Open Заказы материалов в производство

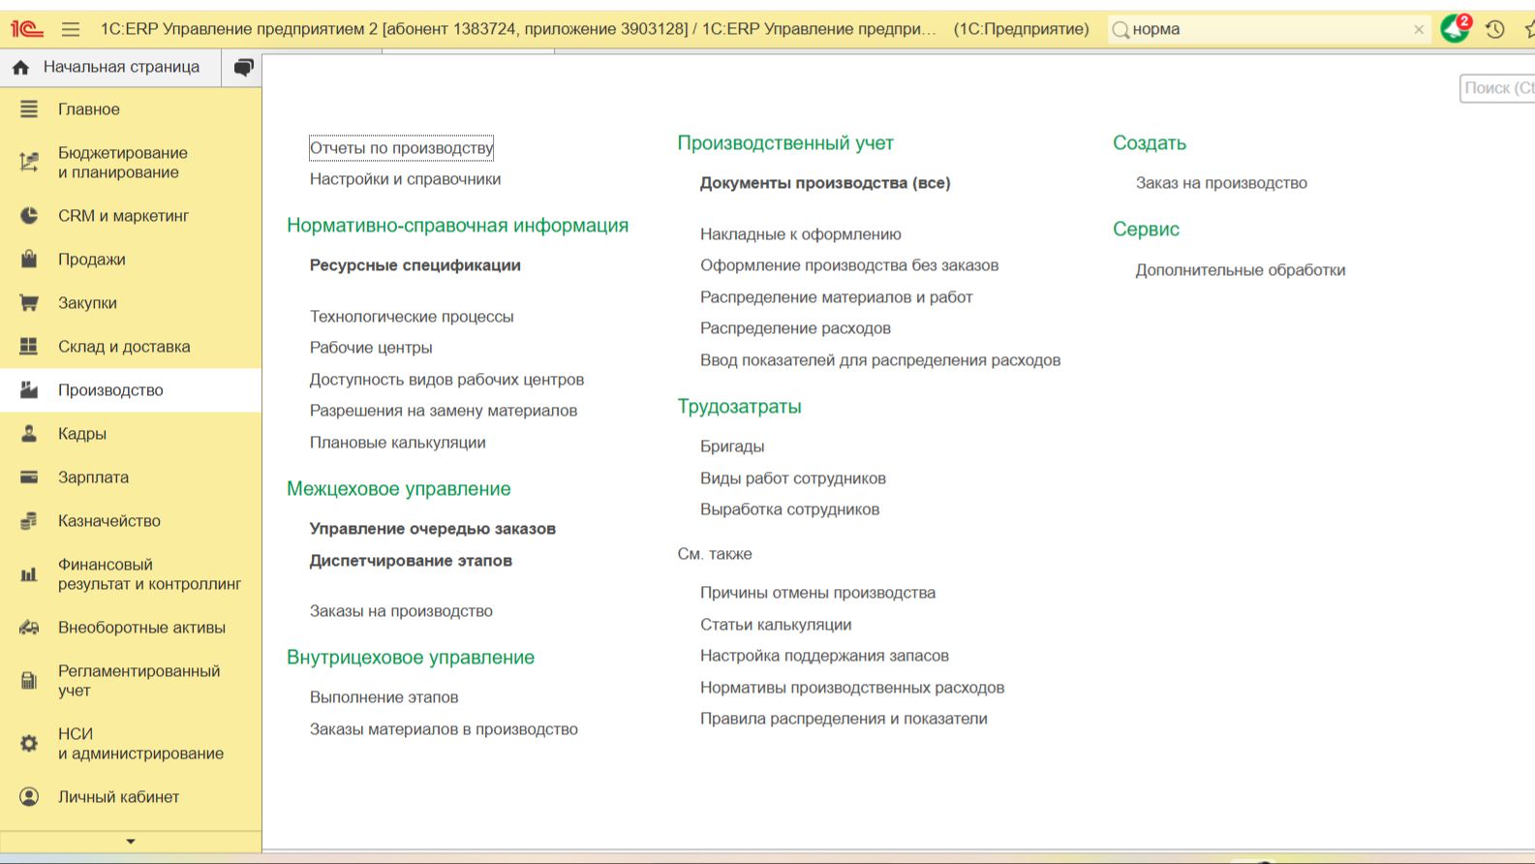pos(444,729)
